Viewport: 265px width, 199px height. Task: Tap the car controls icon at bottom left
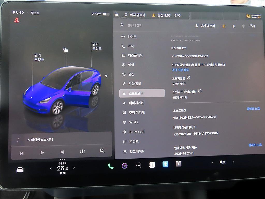20,170
